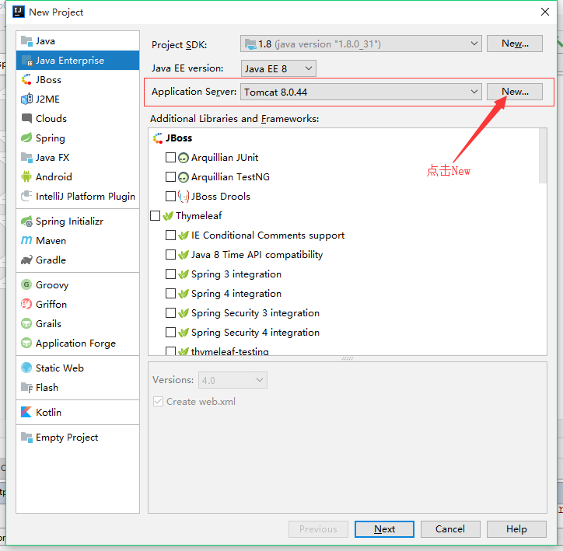Click the Spring Initializr icon

coord(26,221)
